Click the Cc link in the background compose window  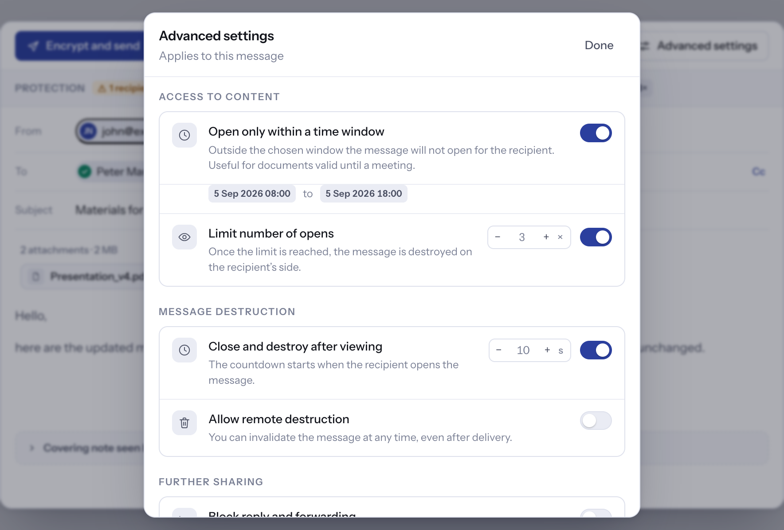[759, 171]
